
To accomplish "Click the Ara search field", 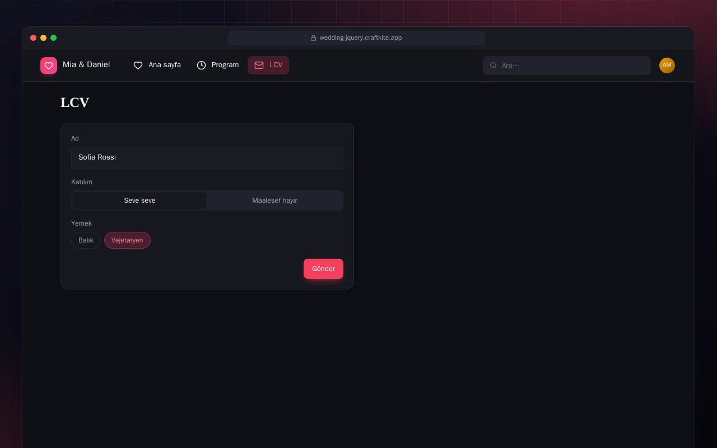I will [x=567, y=66].
